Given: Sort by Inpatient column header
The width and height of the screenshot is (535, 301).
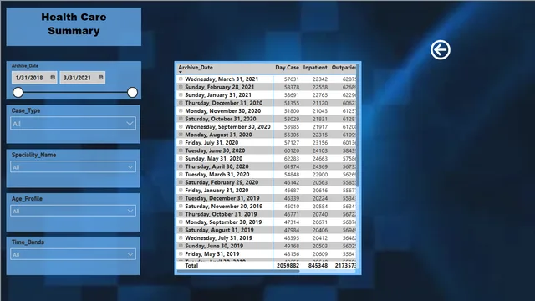Looking at the screenshot, I should (x=315, y=68).
